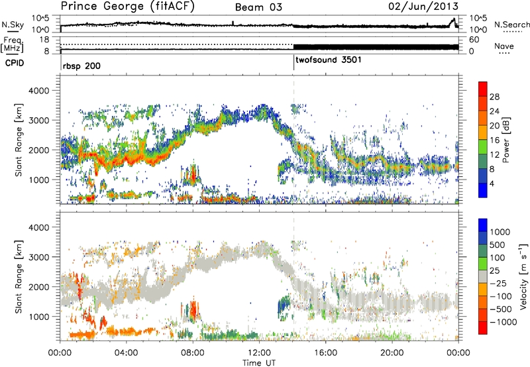
Task: Click the 'Prince George (fitACF)' title
Action: coord(127,6)
